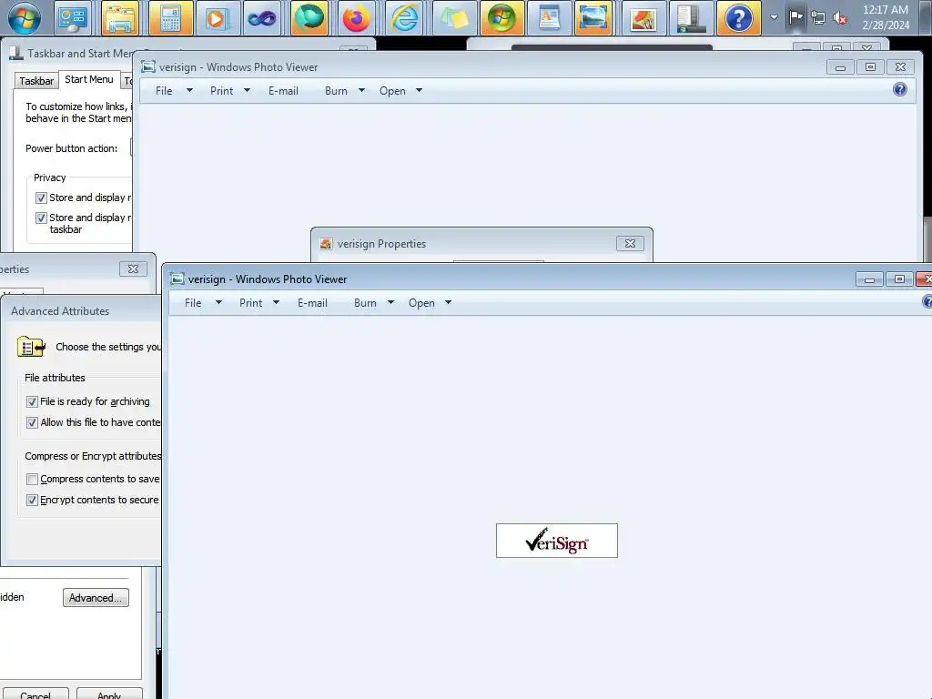
Task: Click blue help icon in rear Photo Viewer
Action: (900, 89)
